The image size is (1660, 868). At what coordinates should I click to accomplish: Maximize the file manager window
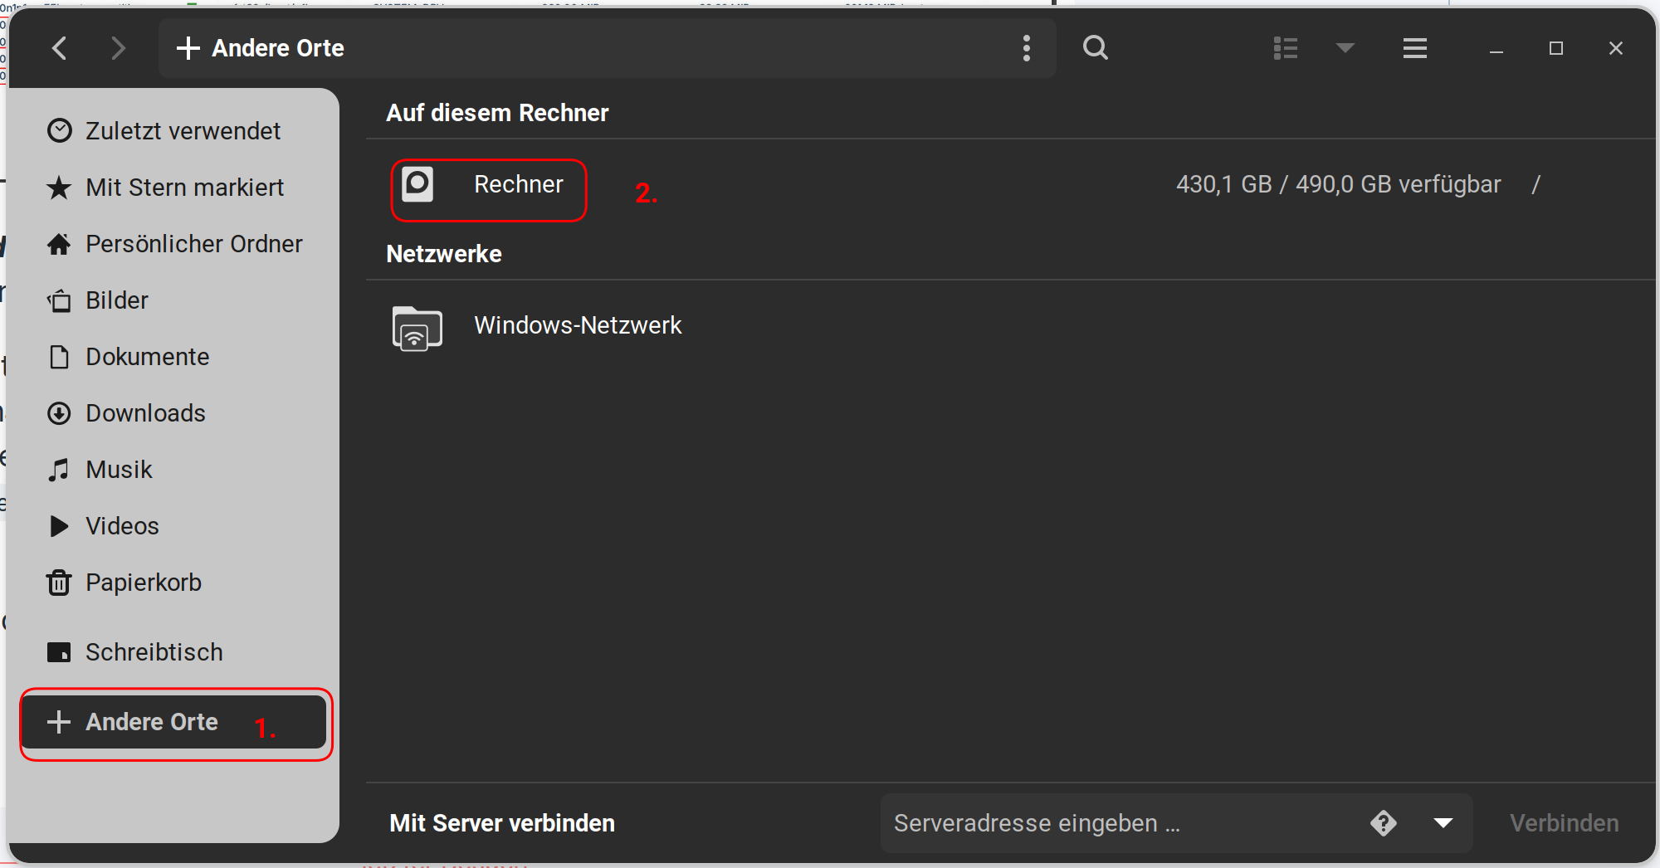click(1556, 48)
